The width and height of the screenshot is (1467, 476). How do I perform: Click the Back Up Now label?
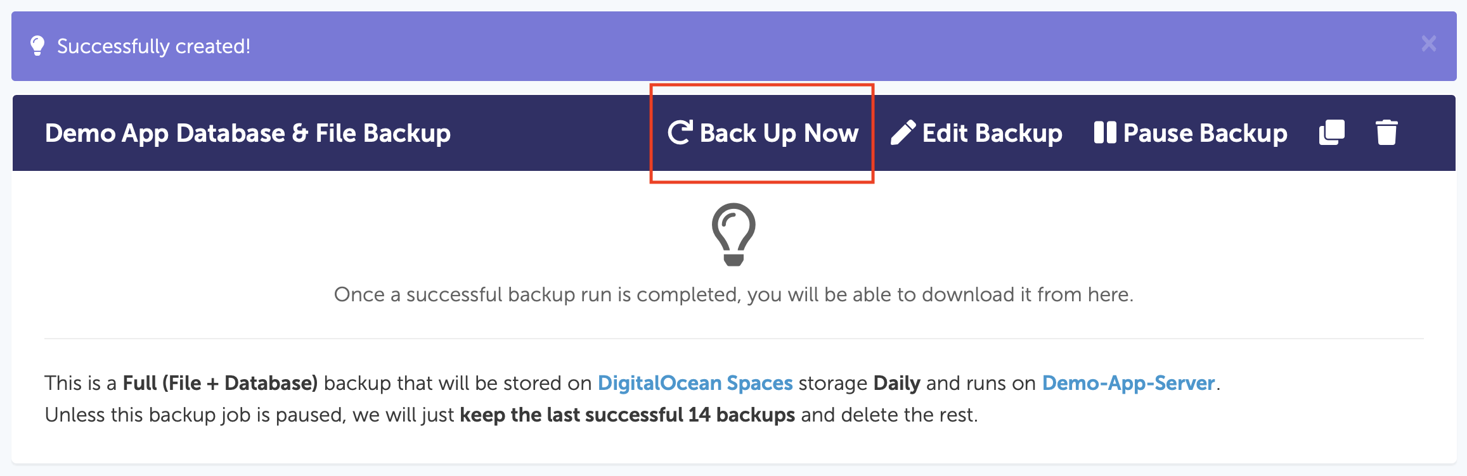tap(779, 133)
